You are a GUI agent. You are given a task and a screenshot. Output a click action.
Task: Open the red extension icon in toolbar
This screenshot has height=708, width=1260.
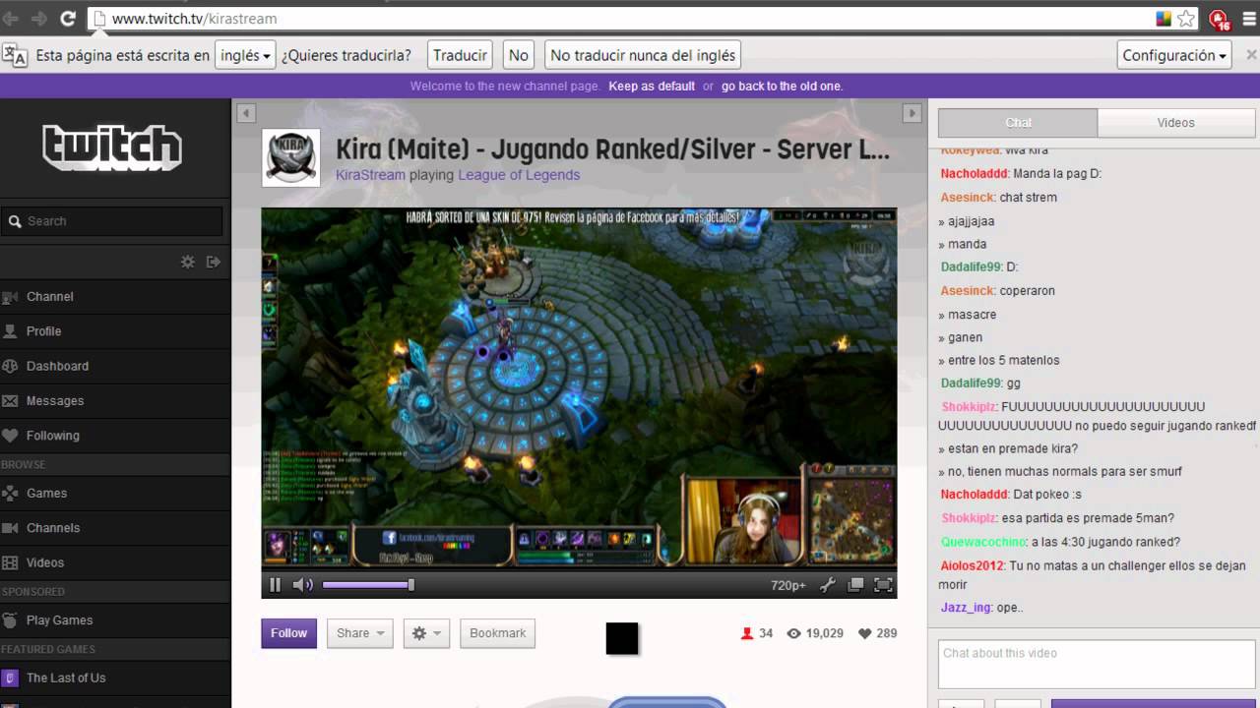1219,19
